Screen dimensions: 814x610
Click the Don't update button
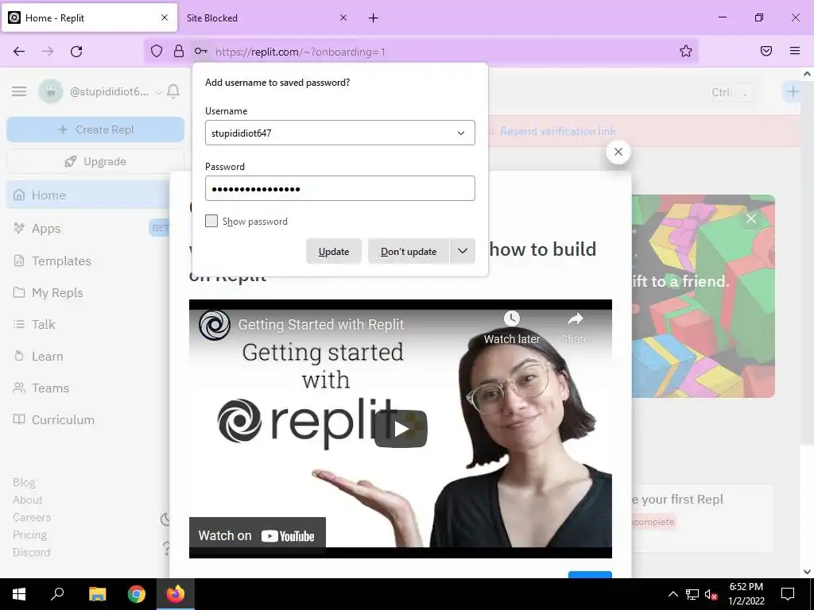tap(409, 251)
